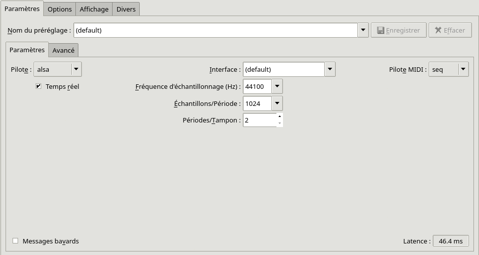Decrease Périodes/Tampon with down arrow
Viewport: 479px width, 255px height.
279,123
